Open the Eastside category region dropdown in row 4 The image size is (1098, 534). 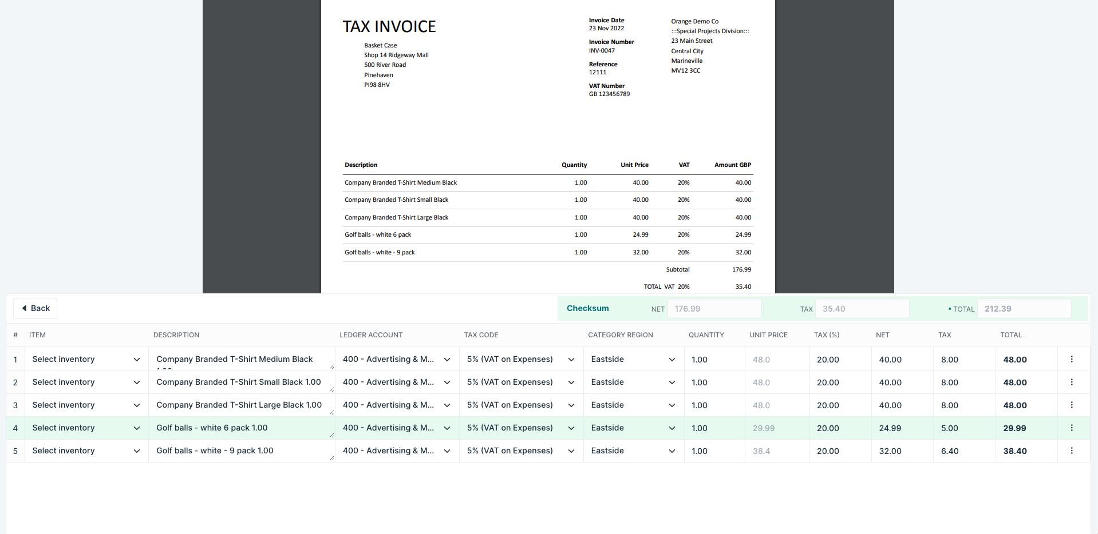coord(633,428)
